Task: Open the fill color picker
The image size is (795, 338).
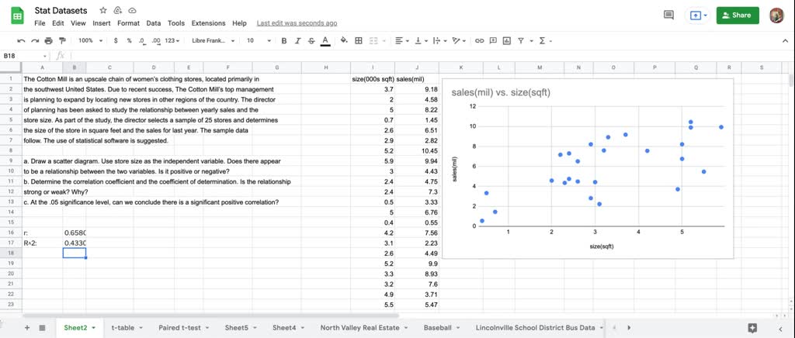Action: point(343,40)
